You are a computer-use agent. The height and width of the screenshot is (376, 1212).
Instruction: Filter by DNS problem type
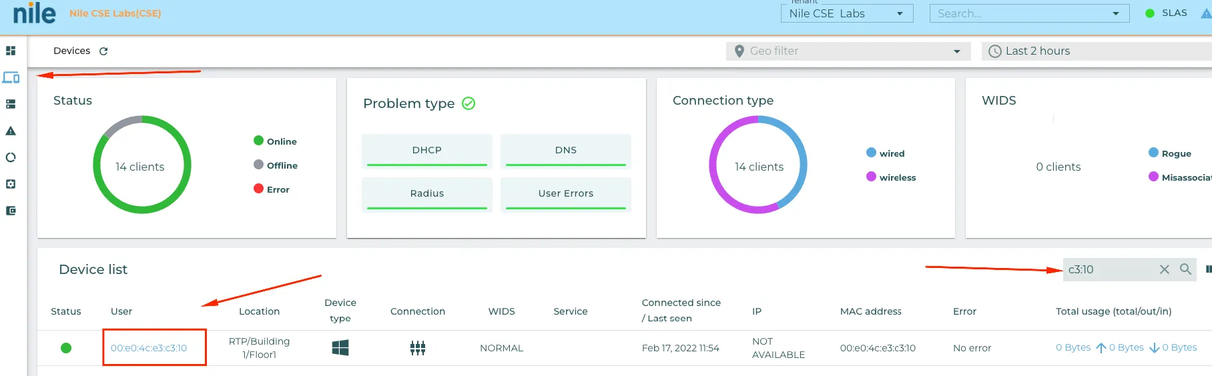pos(566,151)
